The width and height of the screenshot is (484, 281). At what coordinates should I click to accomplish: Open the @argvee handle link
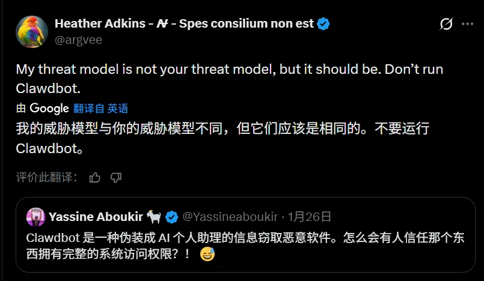[78, 40]
